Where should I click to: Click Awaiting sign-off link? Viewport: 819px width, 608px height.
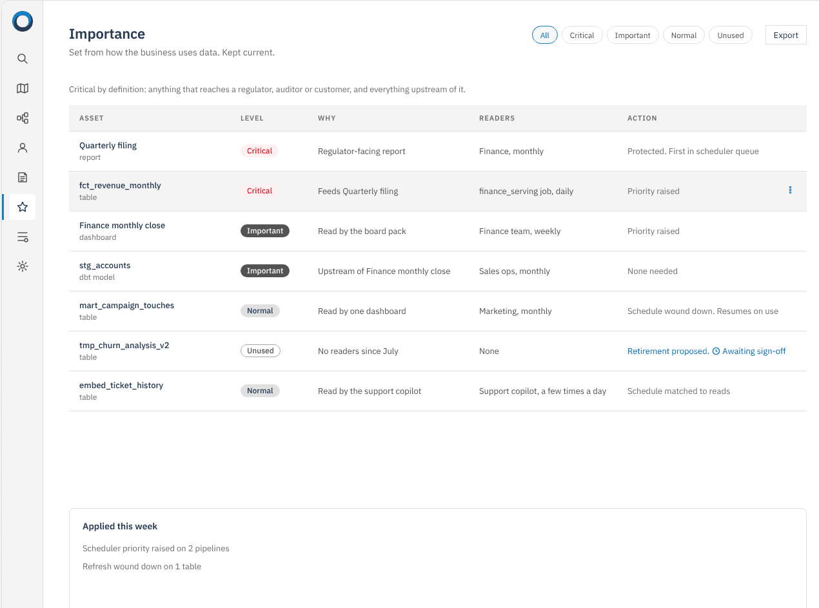(754, 351)
